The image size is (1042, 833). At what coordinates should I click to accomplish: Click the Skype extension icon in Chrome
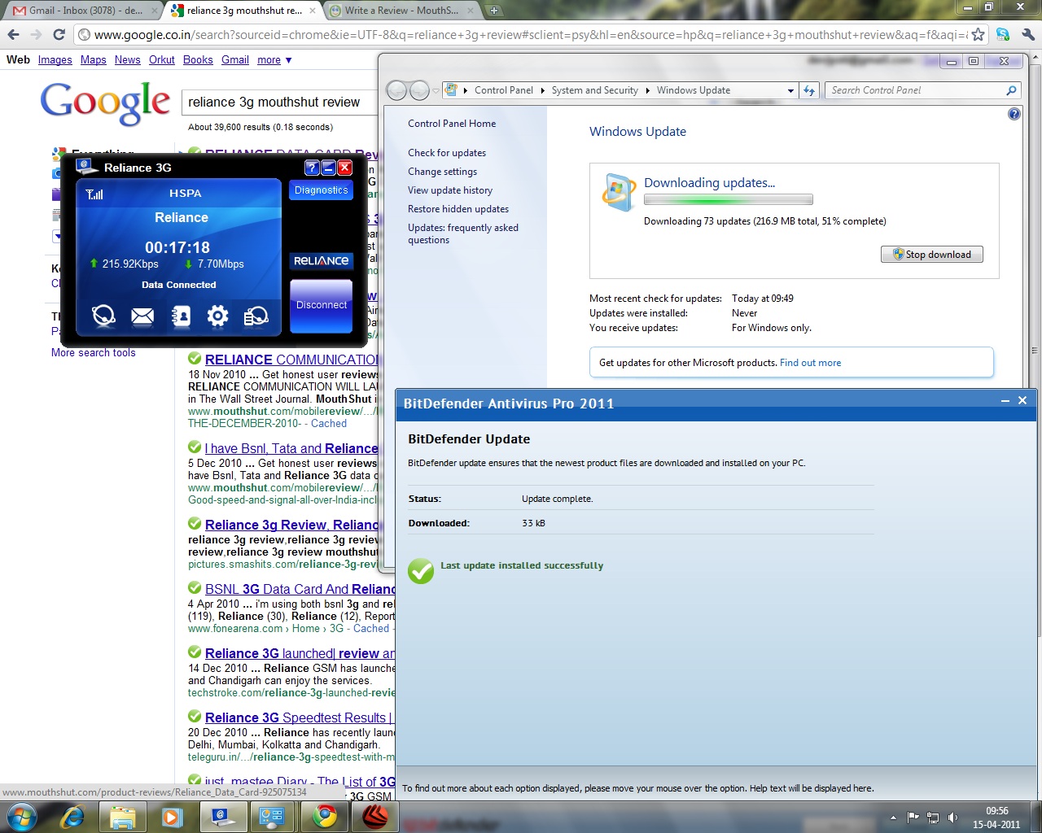click(1003, 35)
